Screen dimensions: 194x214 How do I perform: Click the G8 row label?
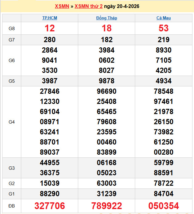(12, 28)
